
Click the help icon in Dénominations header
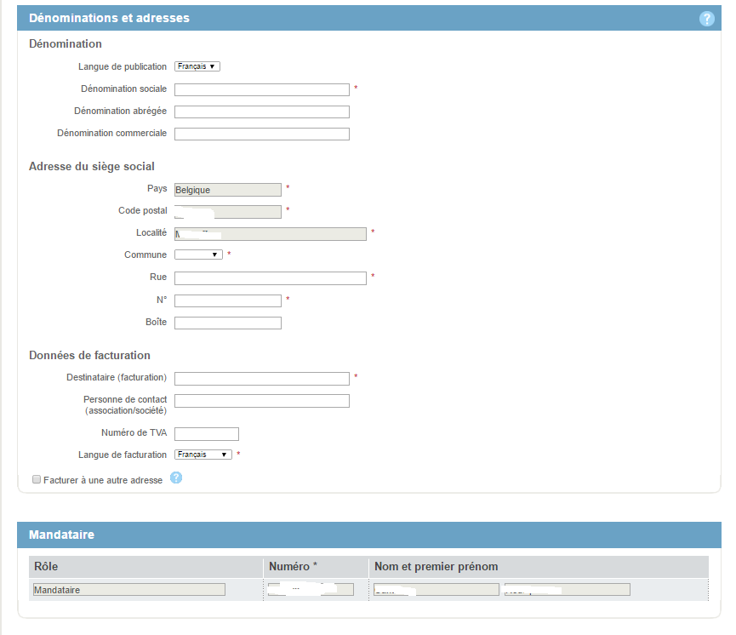click(x=706, y=19)
